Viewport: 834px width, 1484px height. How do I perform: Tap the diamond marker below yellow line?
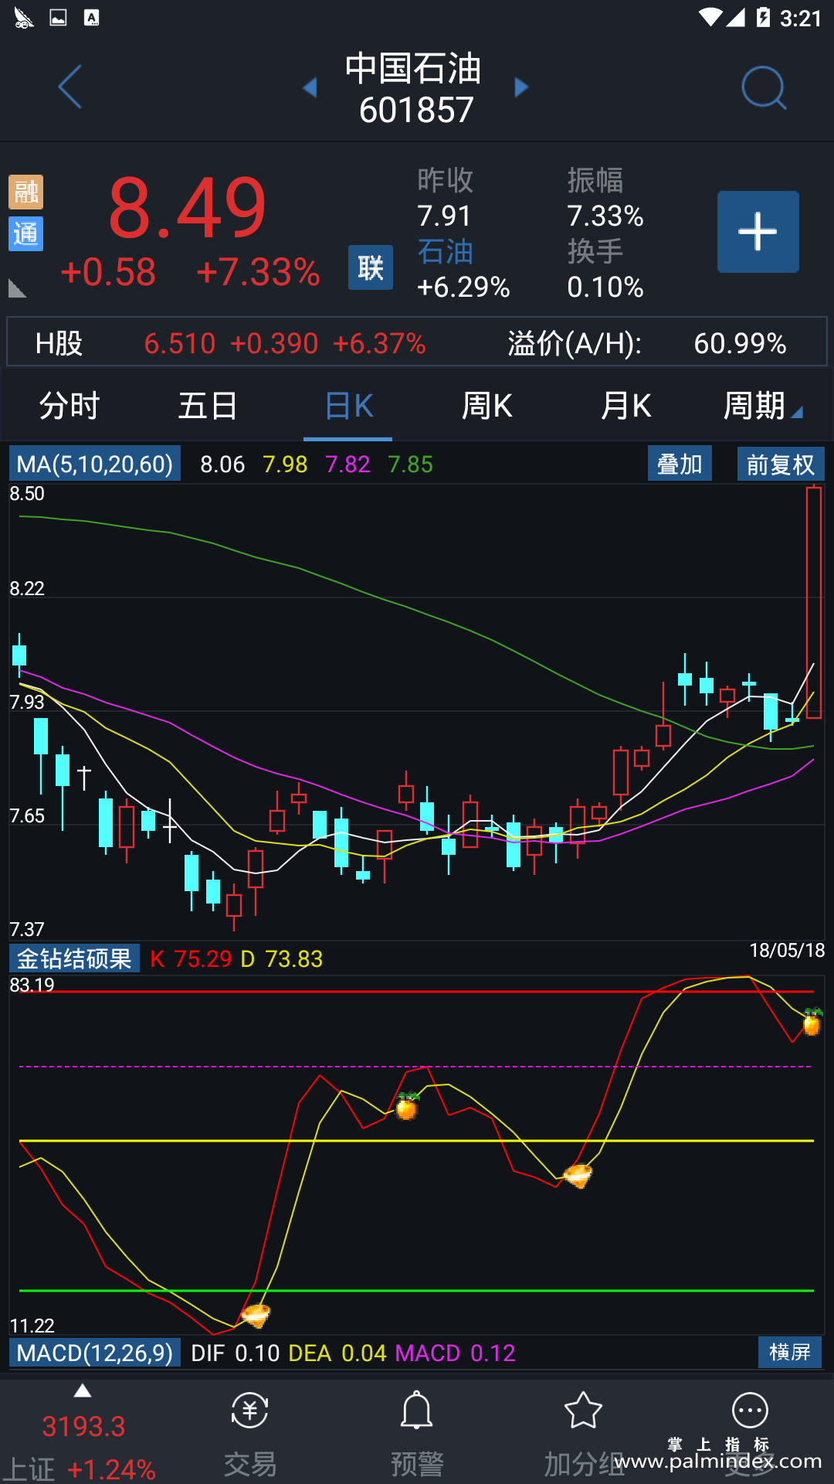coord(578,1176)
